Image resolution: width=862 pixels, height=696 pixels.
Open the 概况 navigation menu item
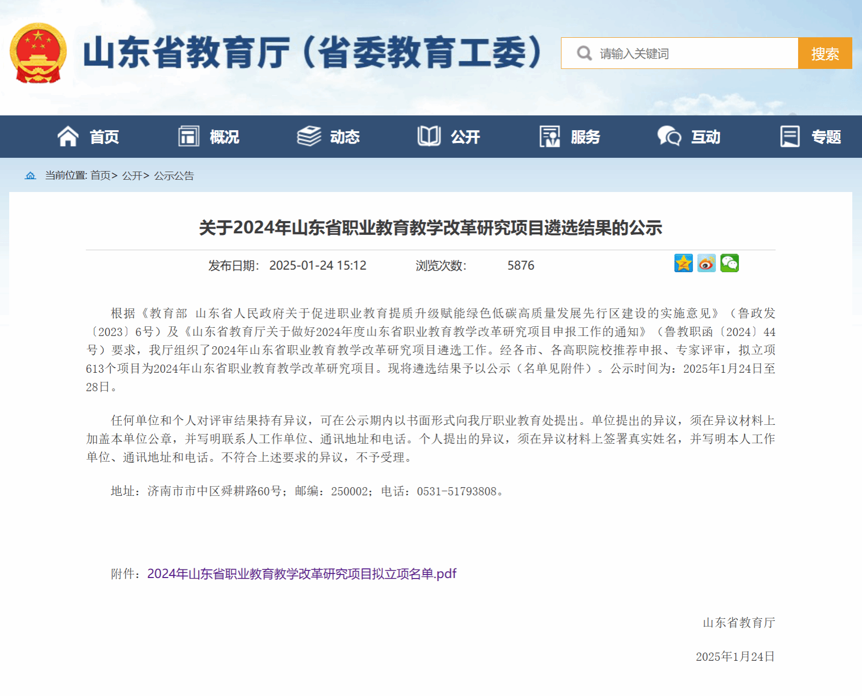[224, 137]
